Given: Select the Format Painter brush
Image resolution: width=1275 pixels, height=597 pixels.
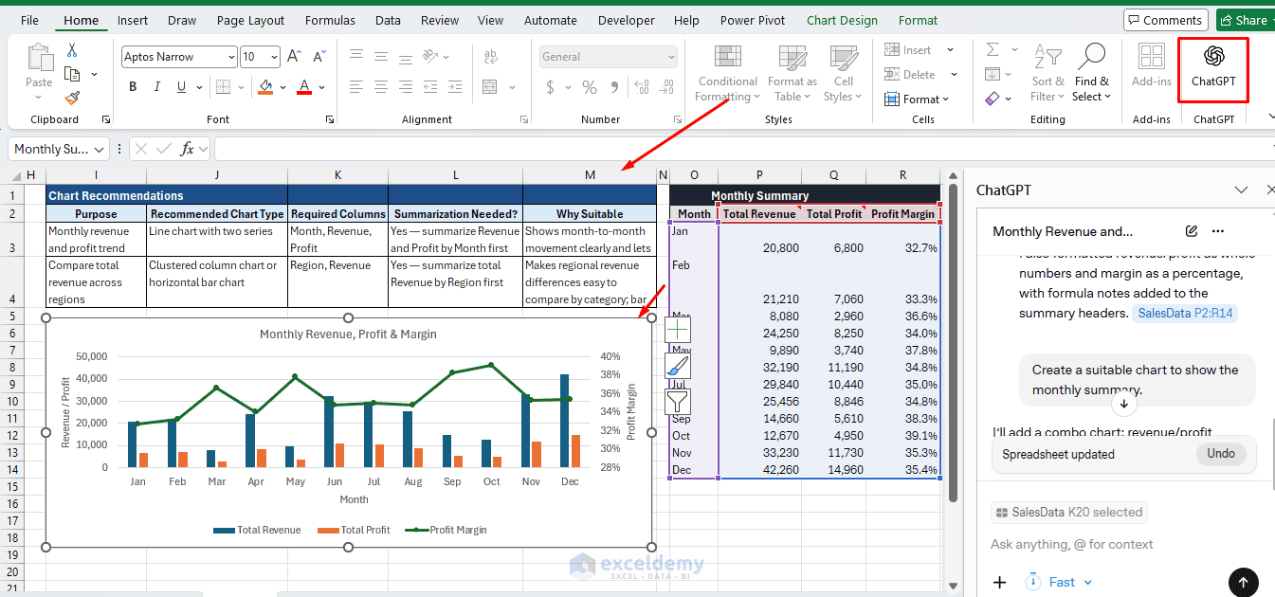Looking at the screenshot, I should tap(72, 97).
